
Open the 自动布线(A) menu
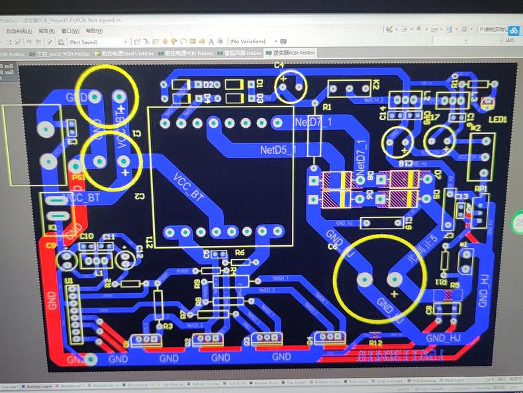[x=19, y=31]
